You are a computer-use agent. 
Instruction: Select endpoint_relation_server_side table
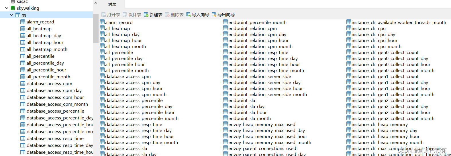click(x=260, y=76)
